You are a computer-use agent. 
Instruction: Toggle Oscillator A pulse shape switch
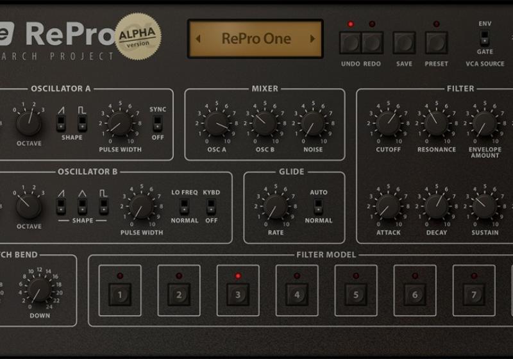coord(82,123)
